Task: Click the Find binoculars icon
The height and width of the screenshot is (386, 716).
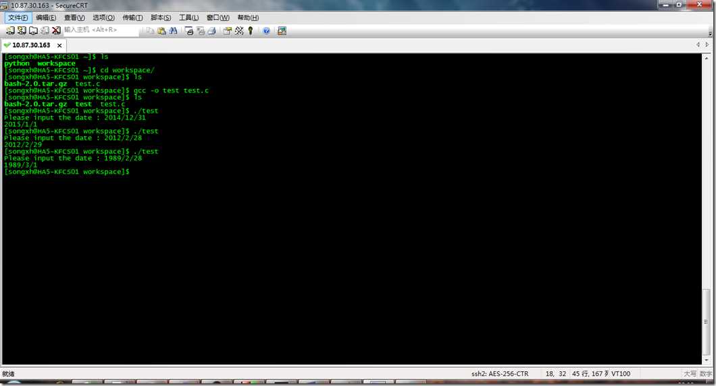Action: click(x=173, y=30)
